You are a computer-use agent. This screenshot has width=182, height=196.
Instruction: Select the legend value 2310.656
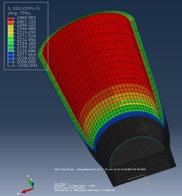pos(26,32)
